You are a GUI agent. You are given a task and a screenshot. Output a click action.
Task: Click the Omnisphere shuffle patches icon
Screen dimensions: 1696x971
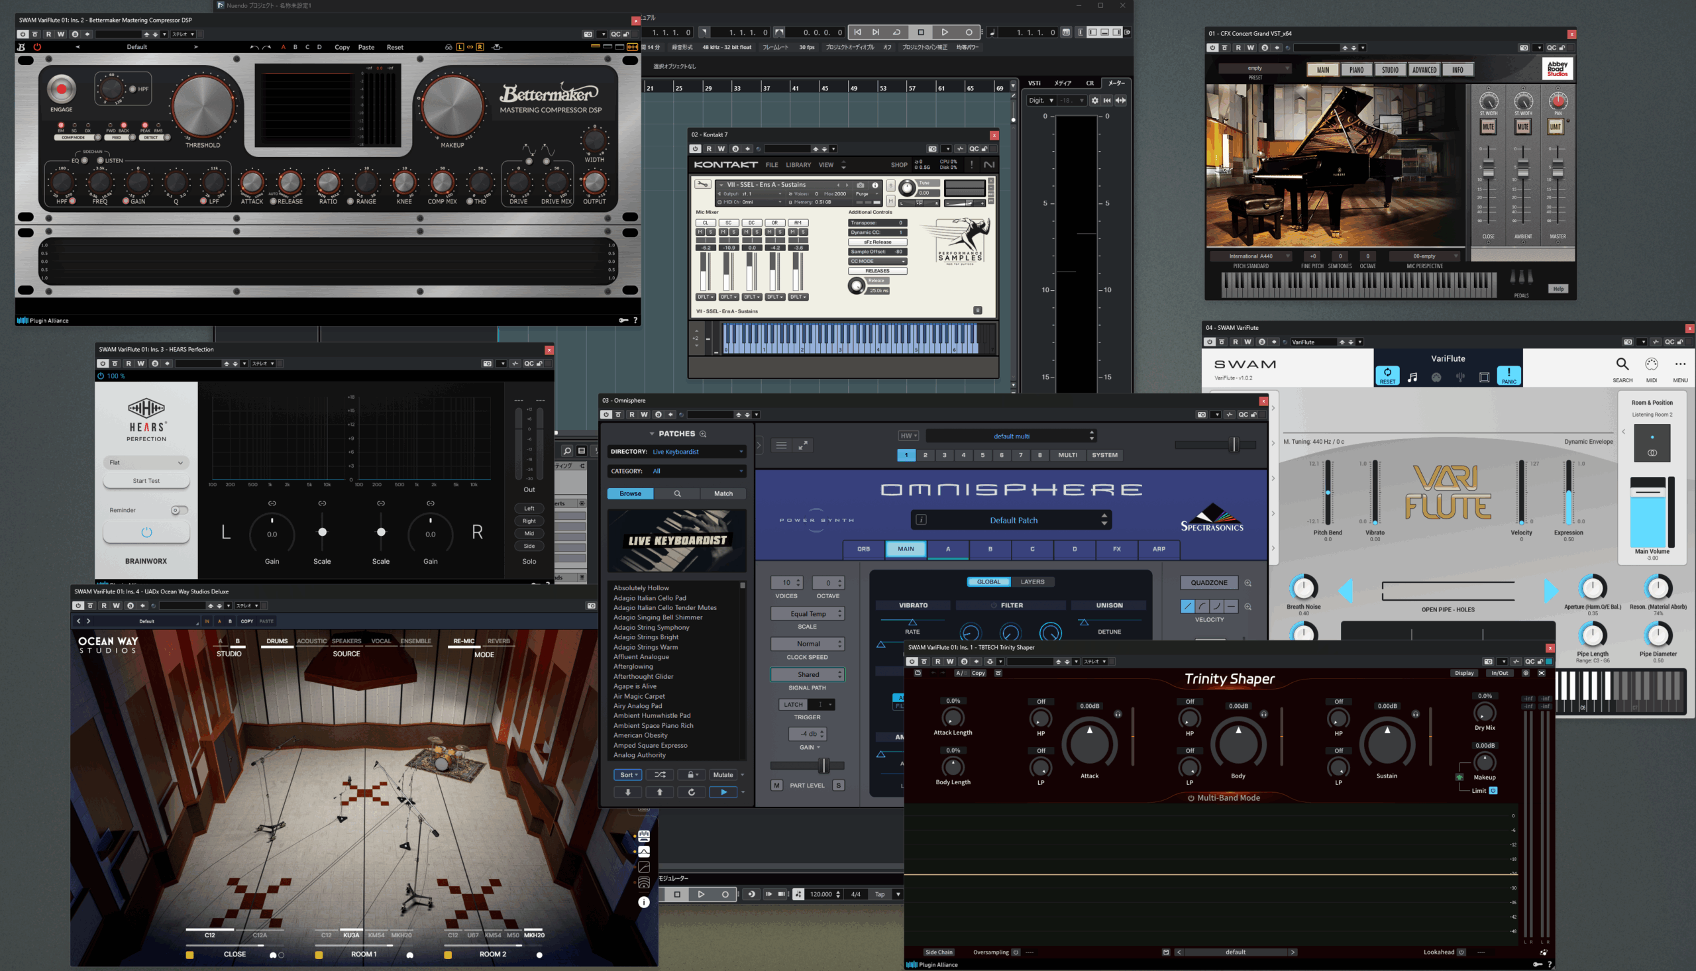(x=660, y=775)
